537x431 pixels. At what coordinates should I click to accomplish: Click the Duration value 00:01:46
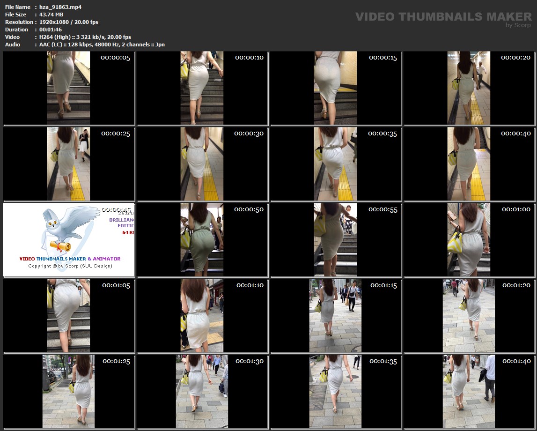[x=51, y=30]
